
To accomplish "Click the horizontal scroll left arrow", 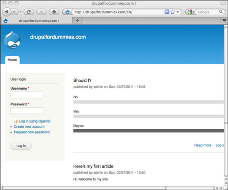I will pyautogui.click(x=217, y=188).
